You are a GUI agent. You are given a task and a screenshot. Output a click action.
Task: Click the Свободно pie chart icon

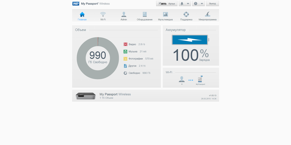click(x=126, y=73)
